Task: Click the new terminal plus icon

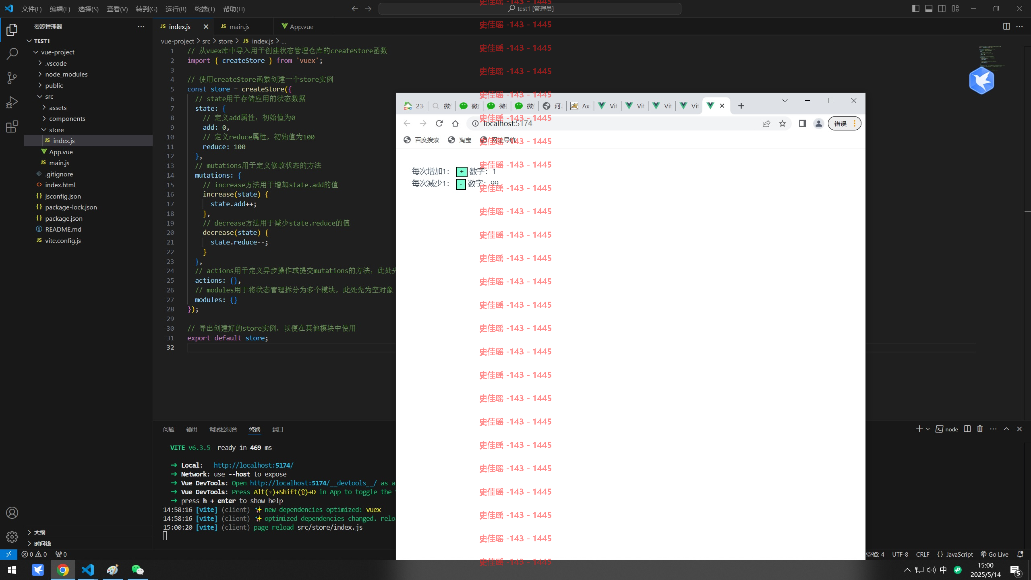Action: 919,429
